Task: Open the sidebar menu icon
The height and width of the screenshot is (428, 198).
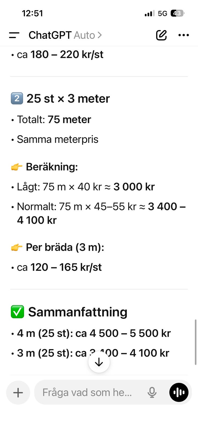Action: [14, 35]
